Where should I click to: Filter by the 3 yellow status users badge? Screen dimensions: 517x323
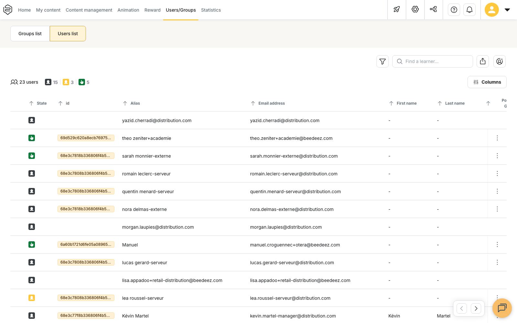click(x=68, y=82)
